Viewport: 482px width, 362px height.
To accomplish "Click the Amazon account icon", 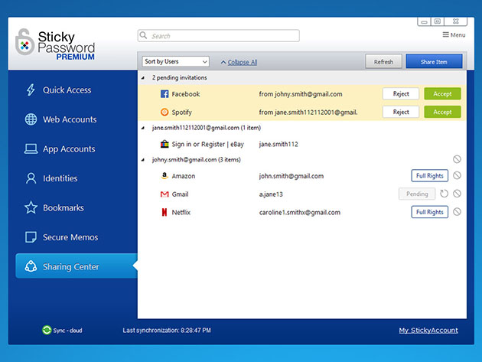I will (x=164, y=176).
